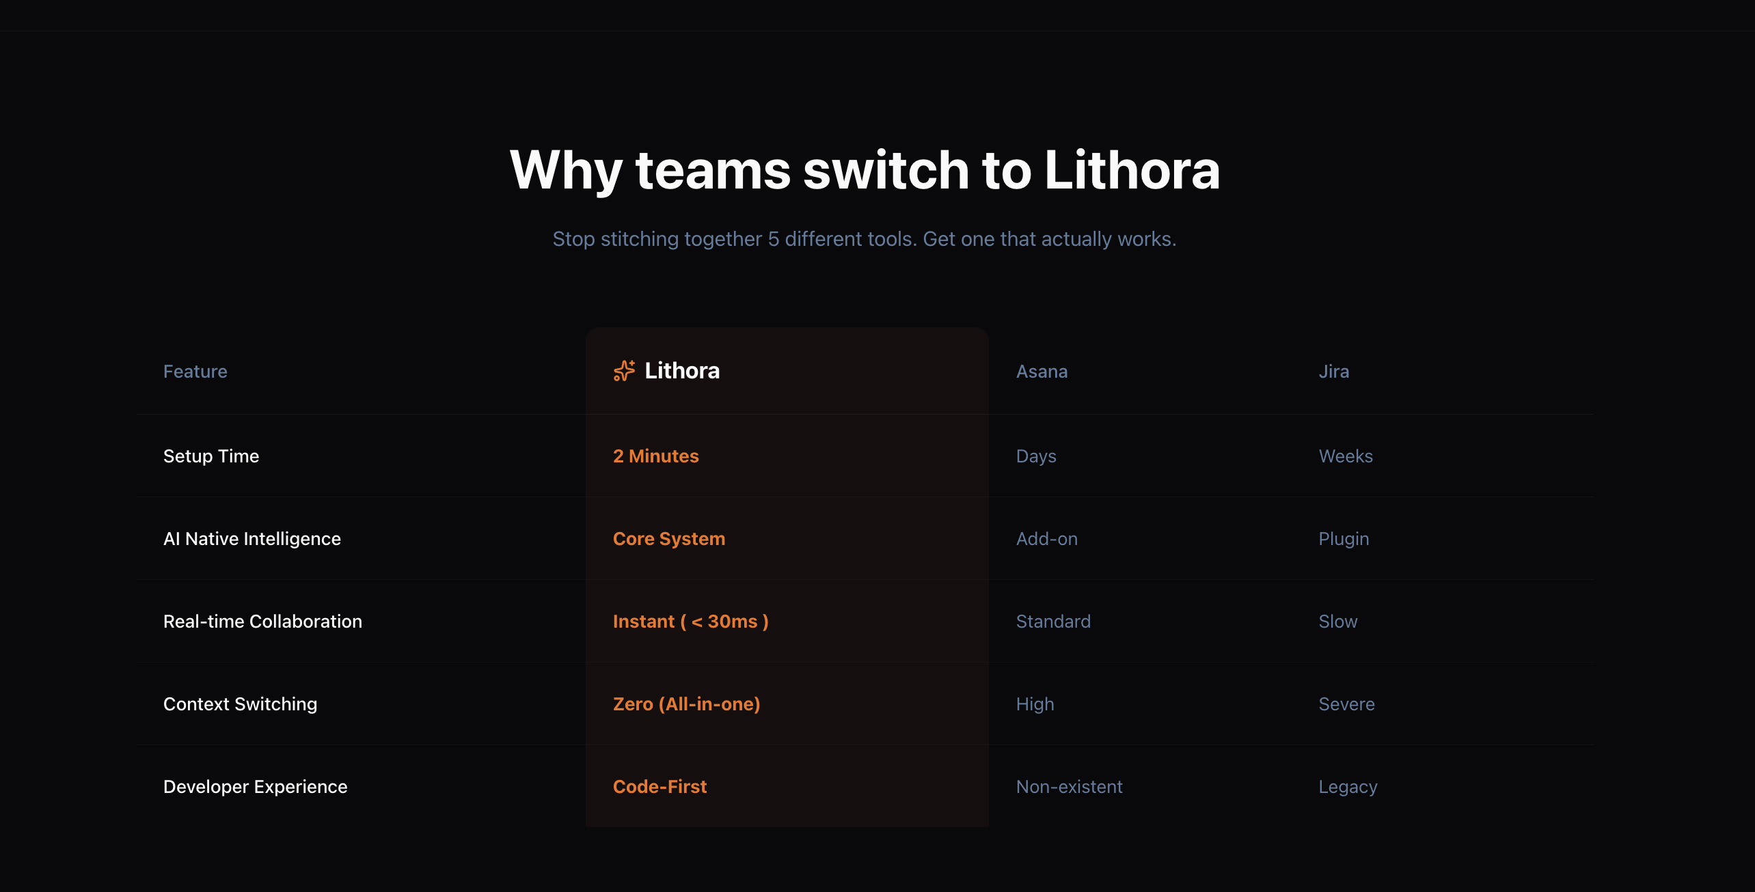Click the 'Non-existent' value under Asana
Image resolution: width=1755 pixels, height=892 pixels.
pyautogui.click(x=1069, y=786)
